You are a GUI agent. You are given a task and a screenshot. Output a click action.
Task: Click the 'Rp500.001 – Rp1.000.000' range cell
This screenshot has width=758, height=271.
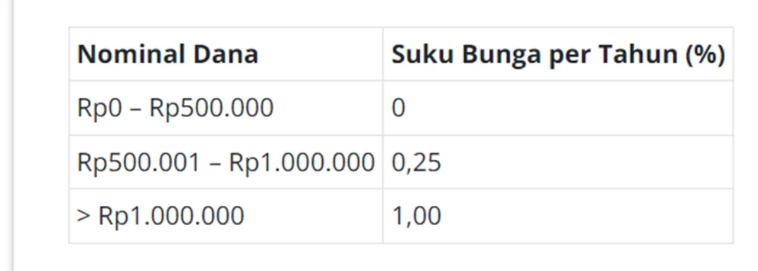point(226,162)
